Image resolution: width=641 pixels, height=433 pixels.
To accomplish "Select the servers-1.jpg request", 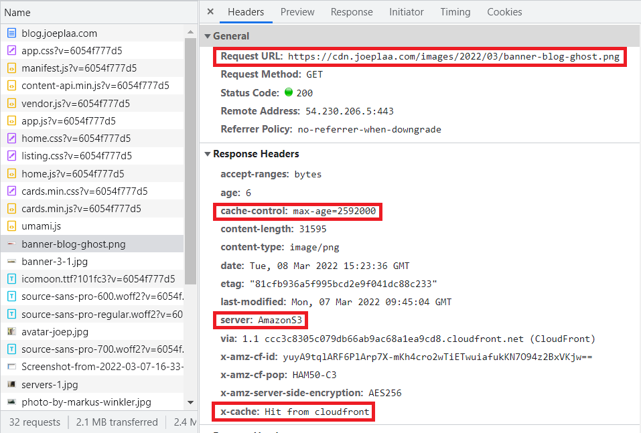I will [x=92, y=384].
